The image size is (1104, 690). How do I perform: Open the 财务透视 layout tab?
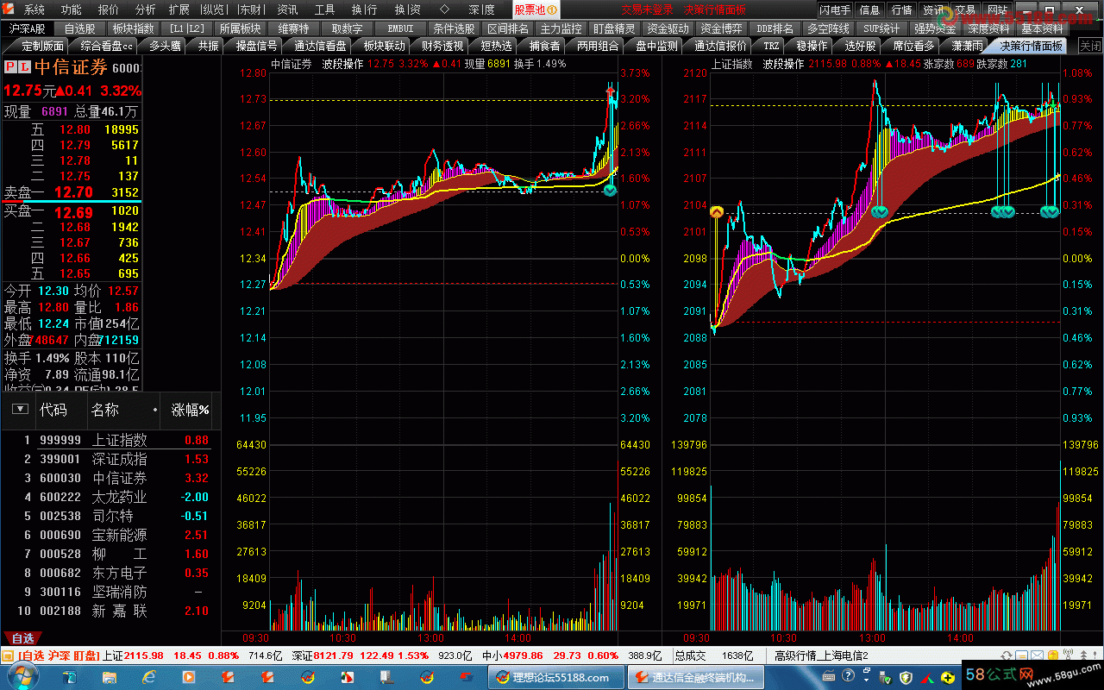[442, 46]
